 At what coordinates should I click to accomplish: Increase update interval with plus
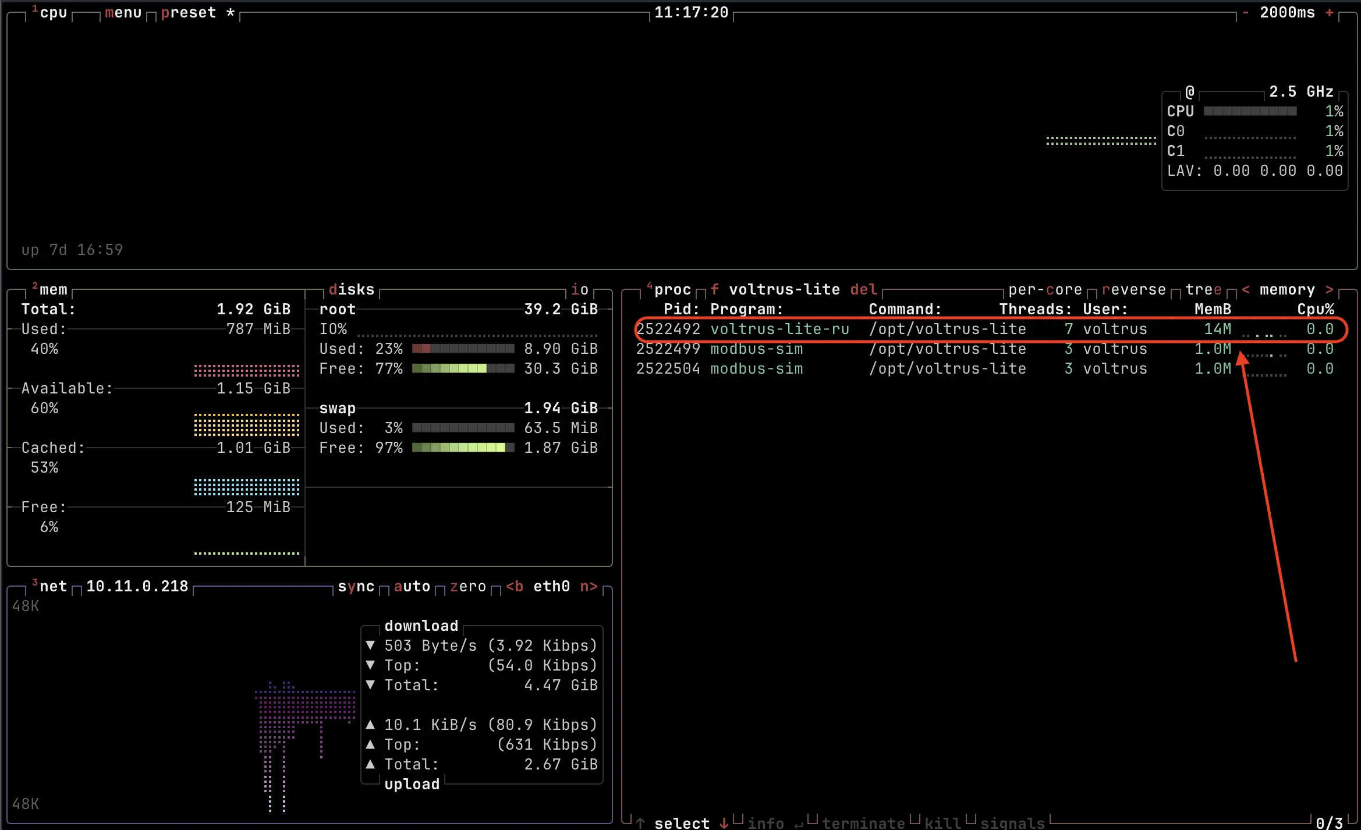tap(1329, 13)
